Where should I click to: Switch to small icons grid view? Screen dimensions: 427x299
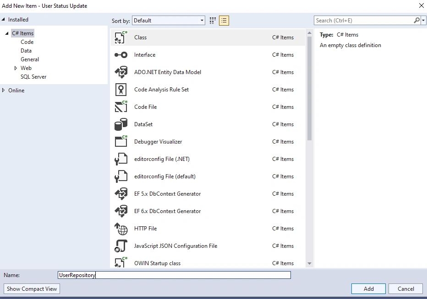[x=213, y=21]
